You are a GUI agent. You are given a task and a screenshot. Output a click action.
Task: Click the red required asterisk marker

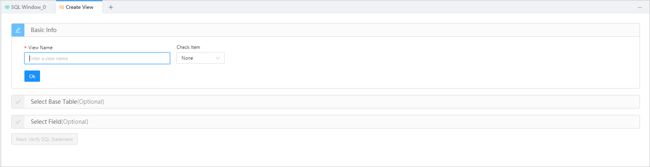click(26, 48)
